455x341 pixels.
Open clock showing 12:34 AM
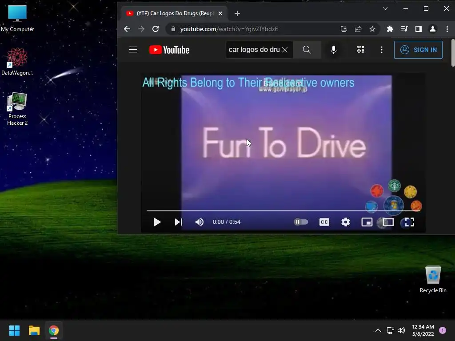tap(423, 330)
